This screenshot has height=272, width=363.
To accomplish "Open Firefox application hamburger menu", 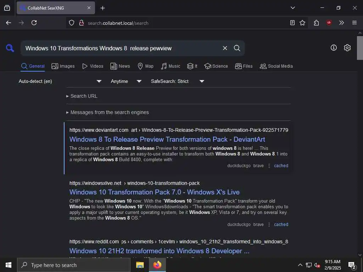I will tap(354, 23).
